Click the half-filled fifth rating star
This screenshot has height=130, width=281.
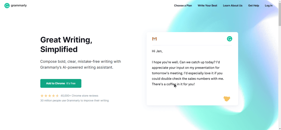click(57, 96)
